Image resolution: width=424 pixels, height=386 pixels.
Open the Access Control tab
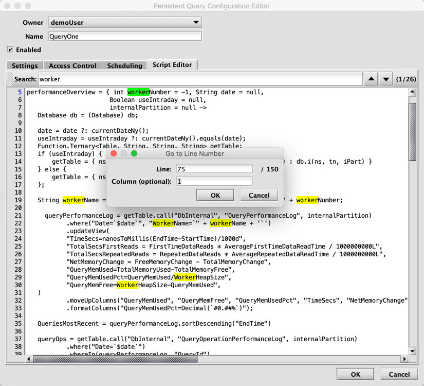click(72, 65)
